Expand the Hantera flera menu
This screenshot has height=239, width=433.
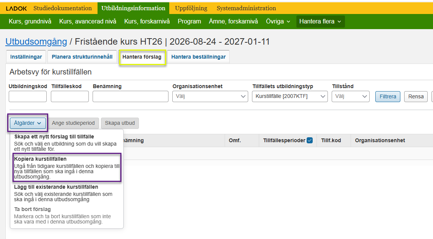pos(320,22)
